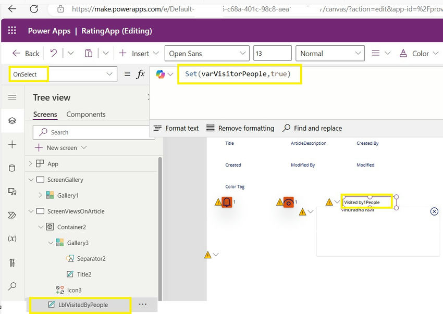This screenshot has height=314, width=443.
Task: Select Separator2 in the tree
Action: pyautogui.click(x=91, y=259)
